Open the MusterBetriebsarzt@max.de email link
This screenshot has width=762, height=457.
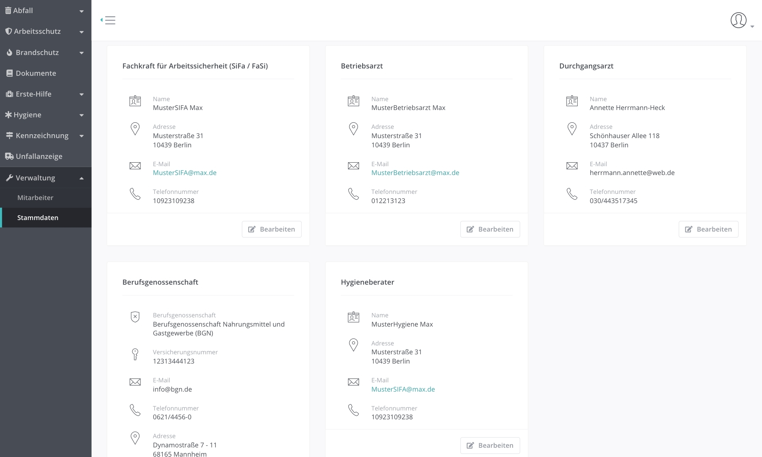point(415,173)
